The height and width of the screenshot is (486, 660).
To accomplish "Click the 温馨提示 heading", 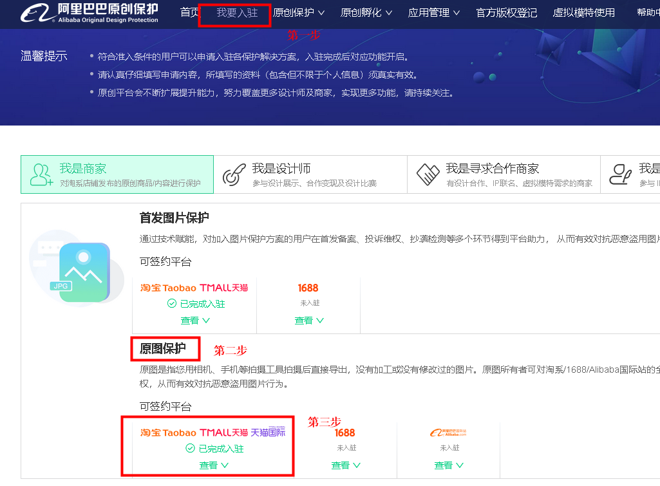I will click(x=44, y=56).
